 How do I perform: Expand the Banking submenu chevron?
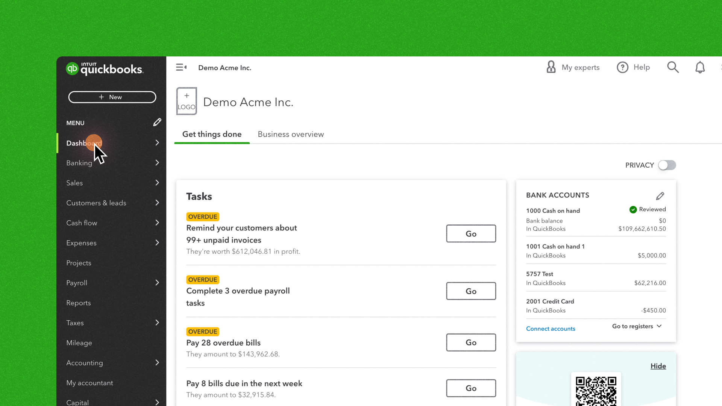tap(157, 163)
